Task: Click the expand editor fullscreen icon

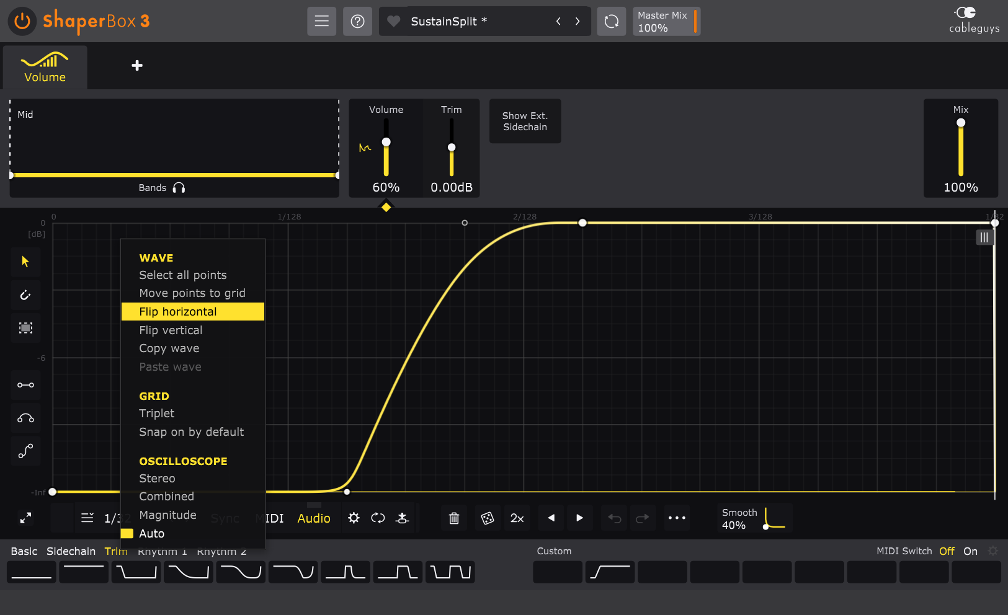Action: 25,518
